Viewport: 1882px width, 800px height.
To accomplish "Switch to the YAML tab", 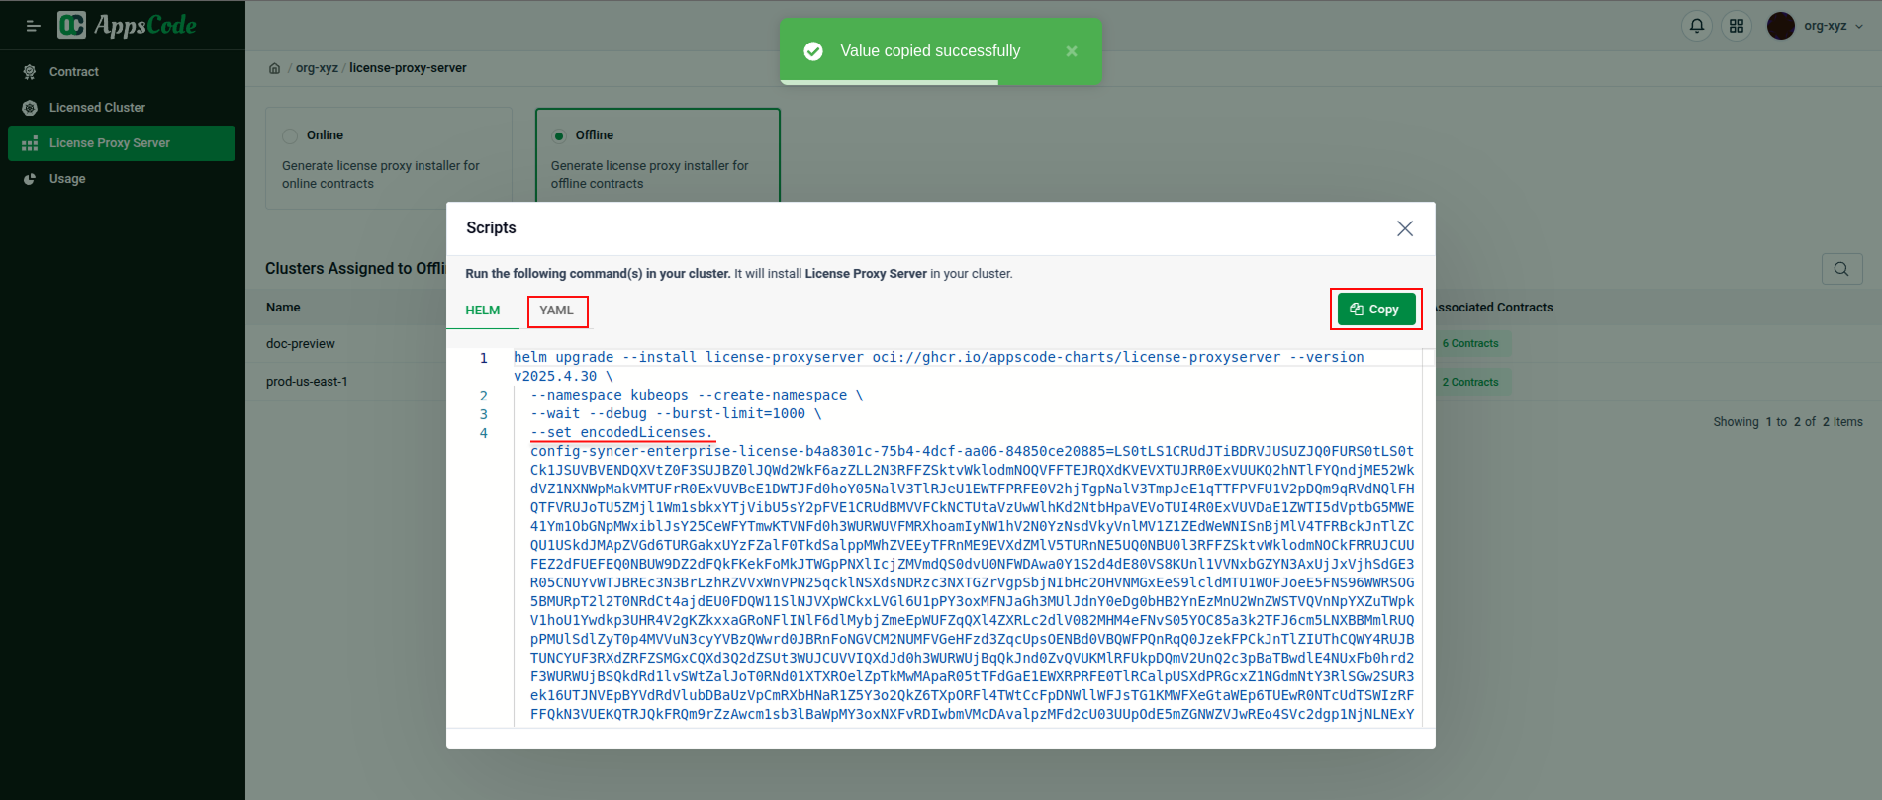I will pos(556,311).
